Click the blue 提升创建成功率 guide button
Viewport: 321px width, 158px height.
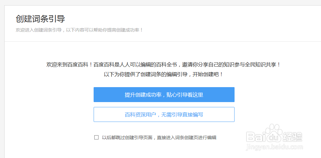(164, 95)
